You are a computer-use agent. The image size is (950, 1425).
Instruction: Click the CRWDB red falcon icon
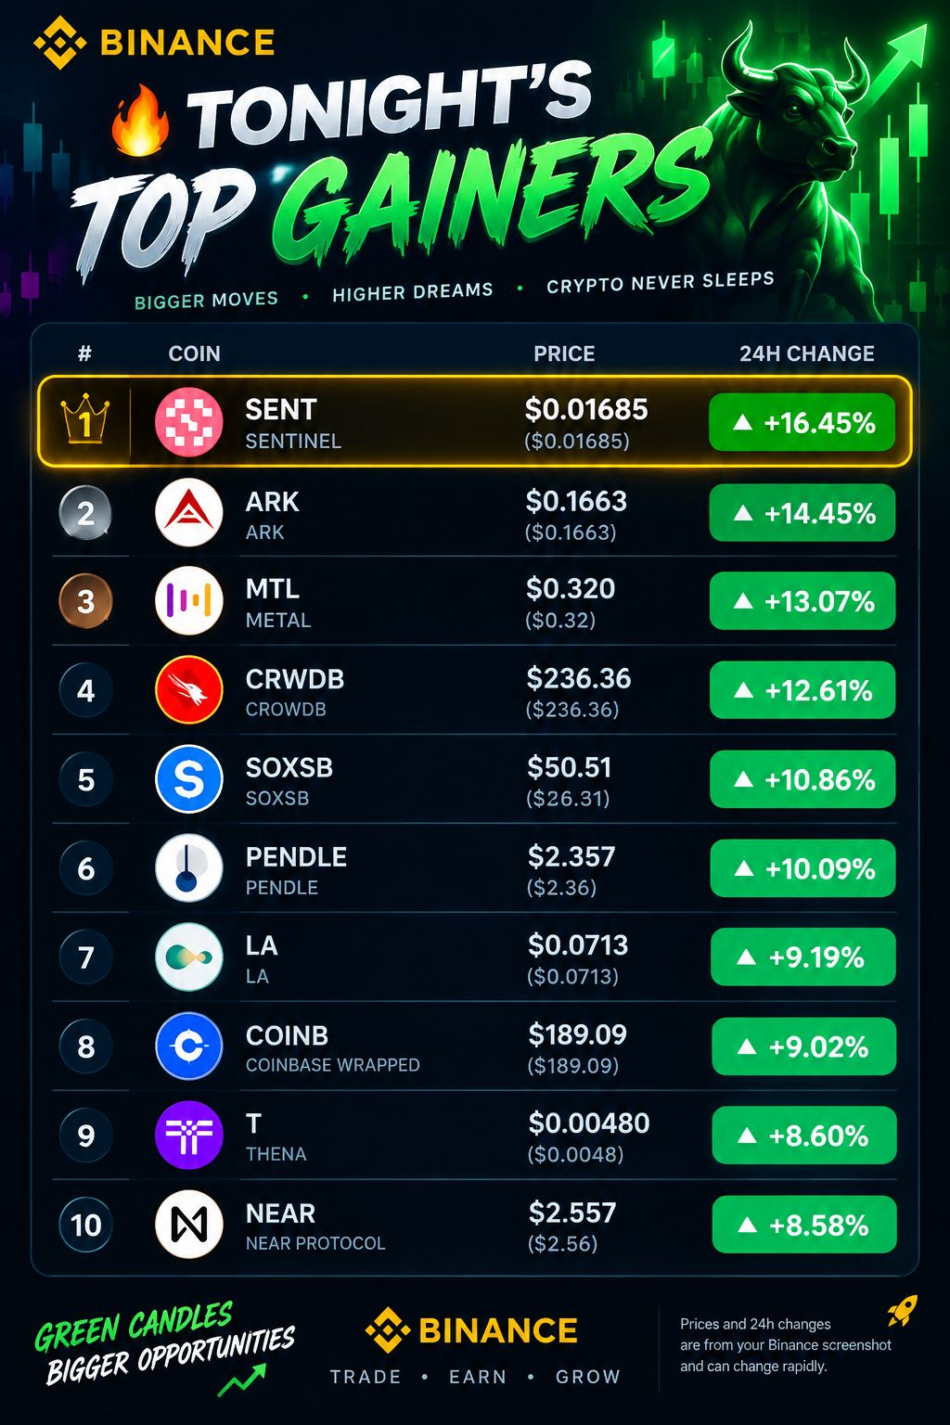[188, 690]
